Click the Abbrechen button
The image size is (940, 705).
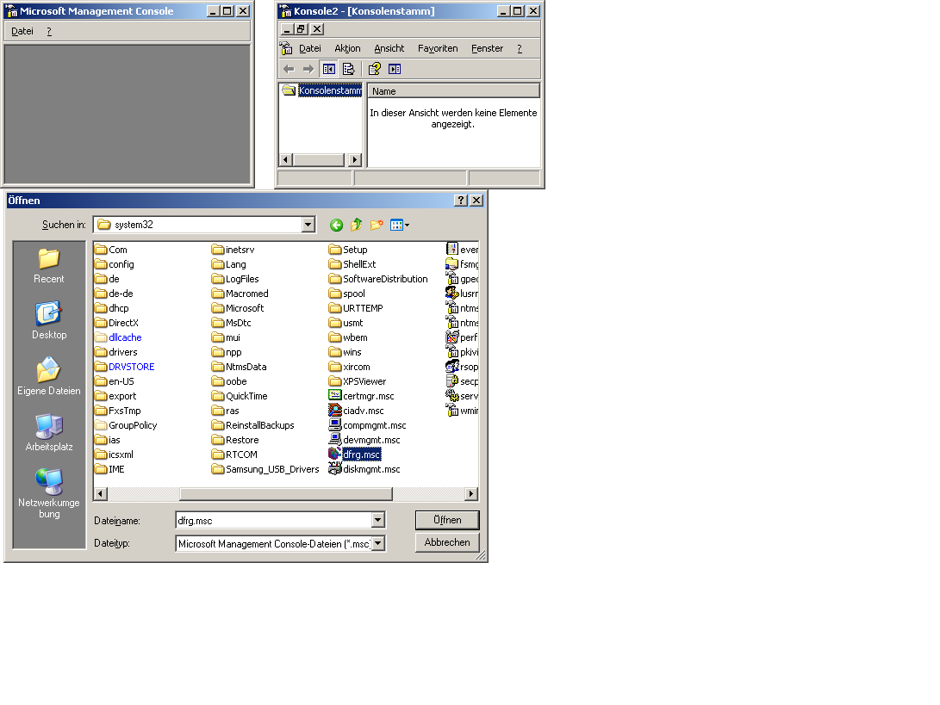point(447,542)
